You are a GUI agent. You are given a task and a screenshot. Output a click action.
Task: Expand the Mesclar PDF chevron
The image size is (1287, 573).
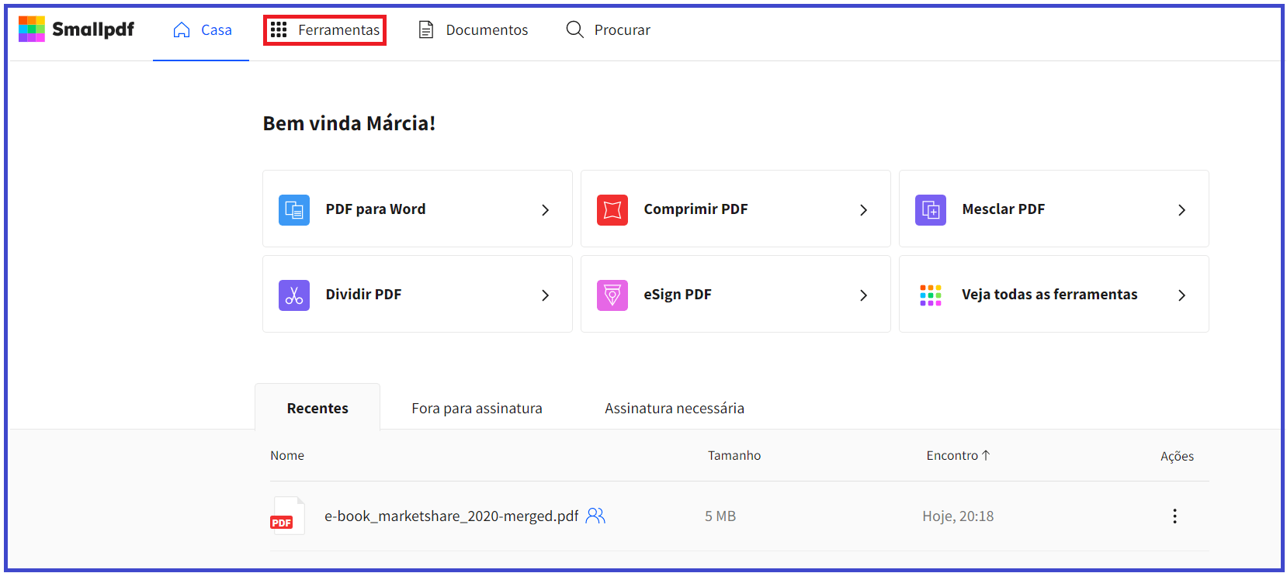tap(1181, 209)
